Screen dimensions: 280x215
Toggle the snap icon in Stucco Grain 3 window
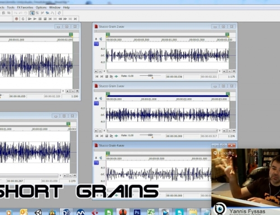[x=101, y=98]
